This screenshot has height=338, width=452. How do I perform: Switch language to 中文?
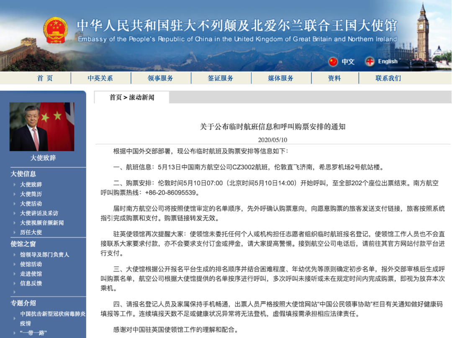348,61
